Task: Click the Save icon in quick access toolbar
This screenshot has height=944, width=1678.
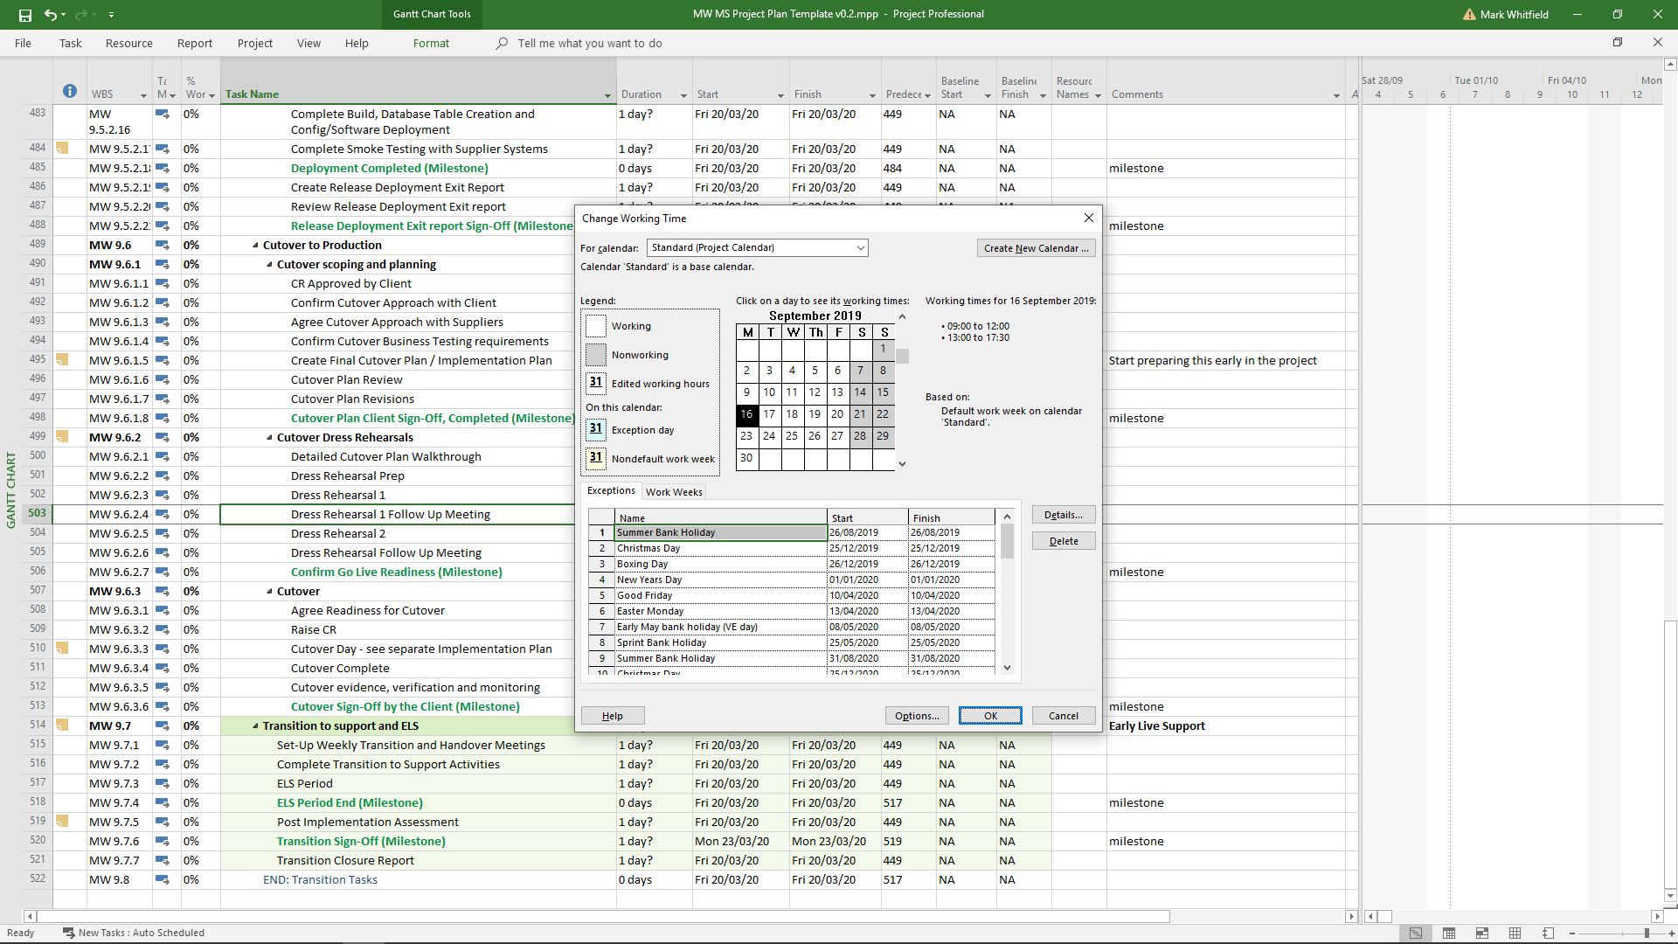Action: pos(24,15)
